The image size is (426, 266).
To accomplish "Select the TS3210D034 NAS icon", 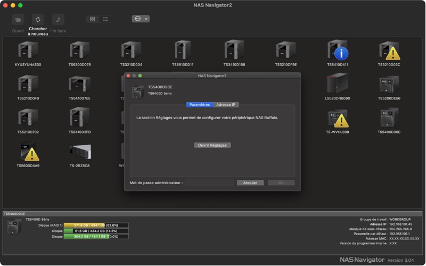I will [x=131, y=50].
